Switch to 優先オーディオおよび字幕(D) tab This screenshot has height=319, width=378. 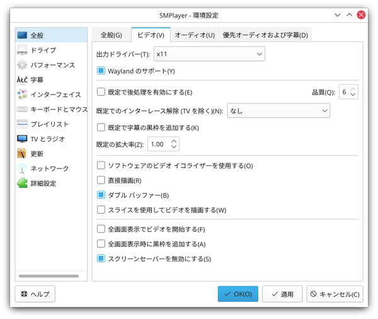265,35
